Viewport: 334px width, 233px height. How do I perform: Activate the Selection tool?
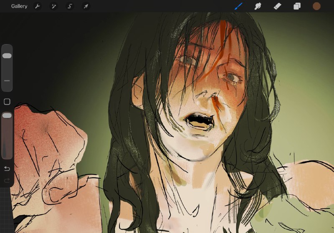(70, 6)
